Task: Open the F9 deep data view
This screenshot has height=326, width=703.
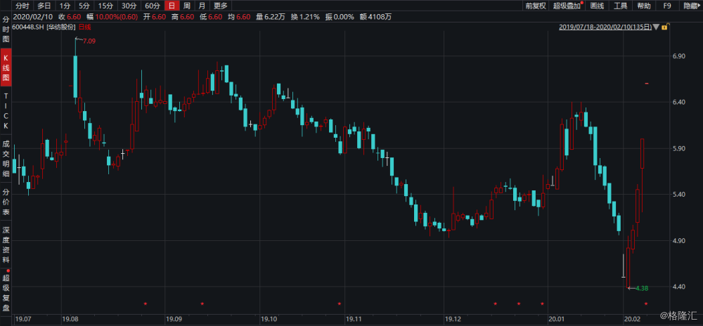Action: pos(667,6)
